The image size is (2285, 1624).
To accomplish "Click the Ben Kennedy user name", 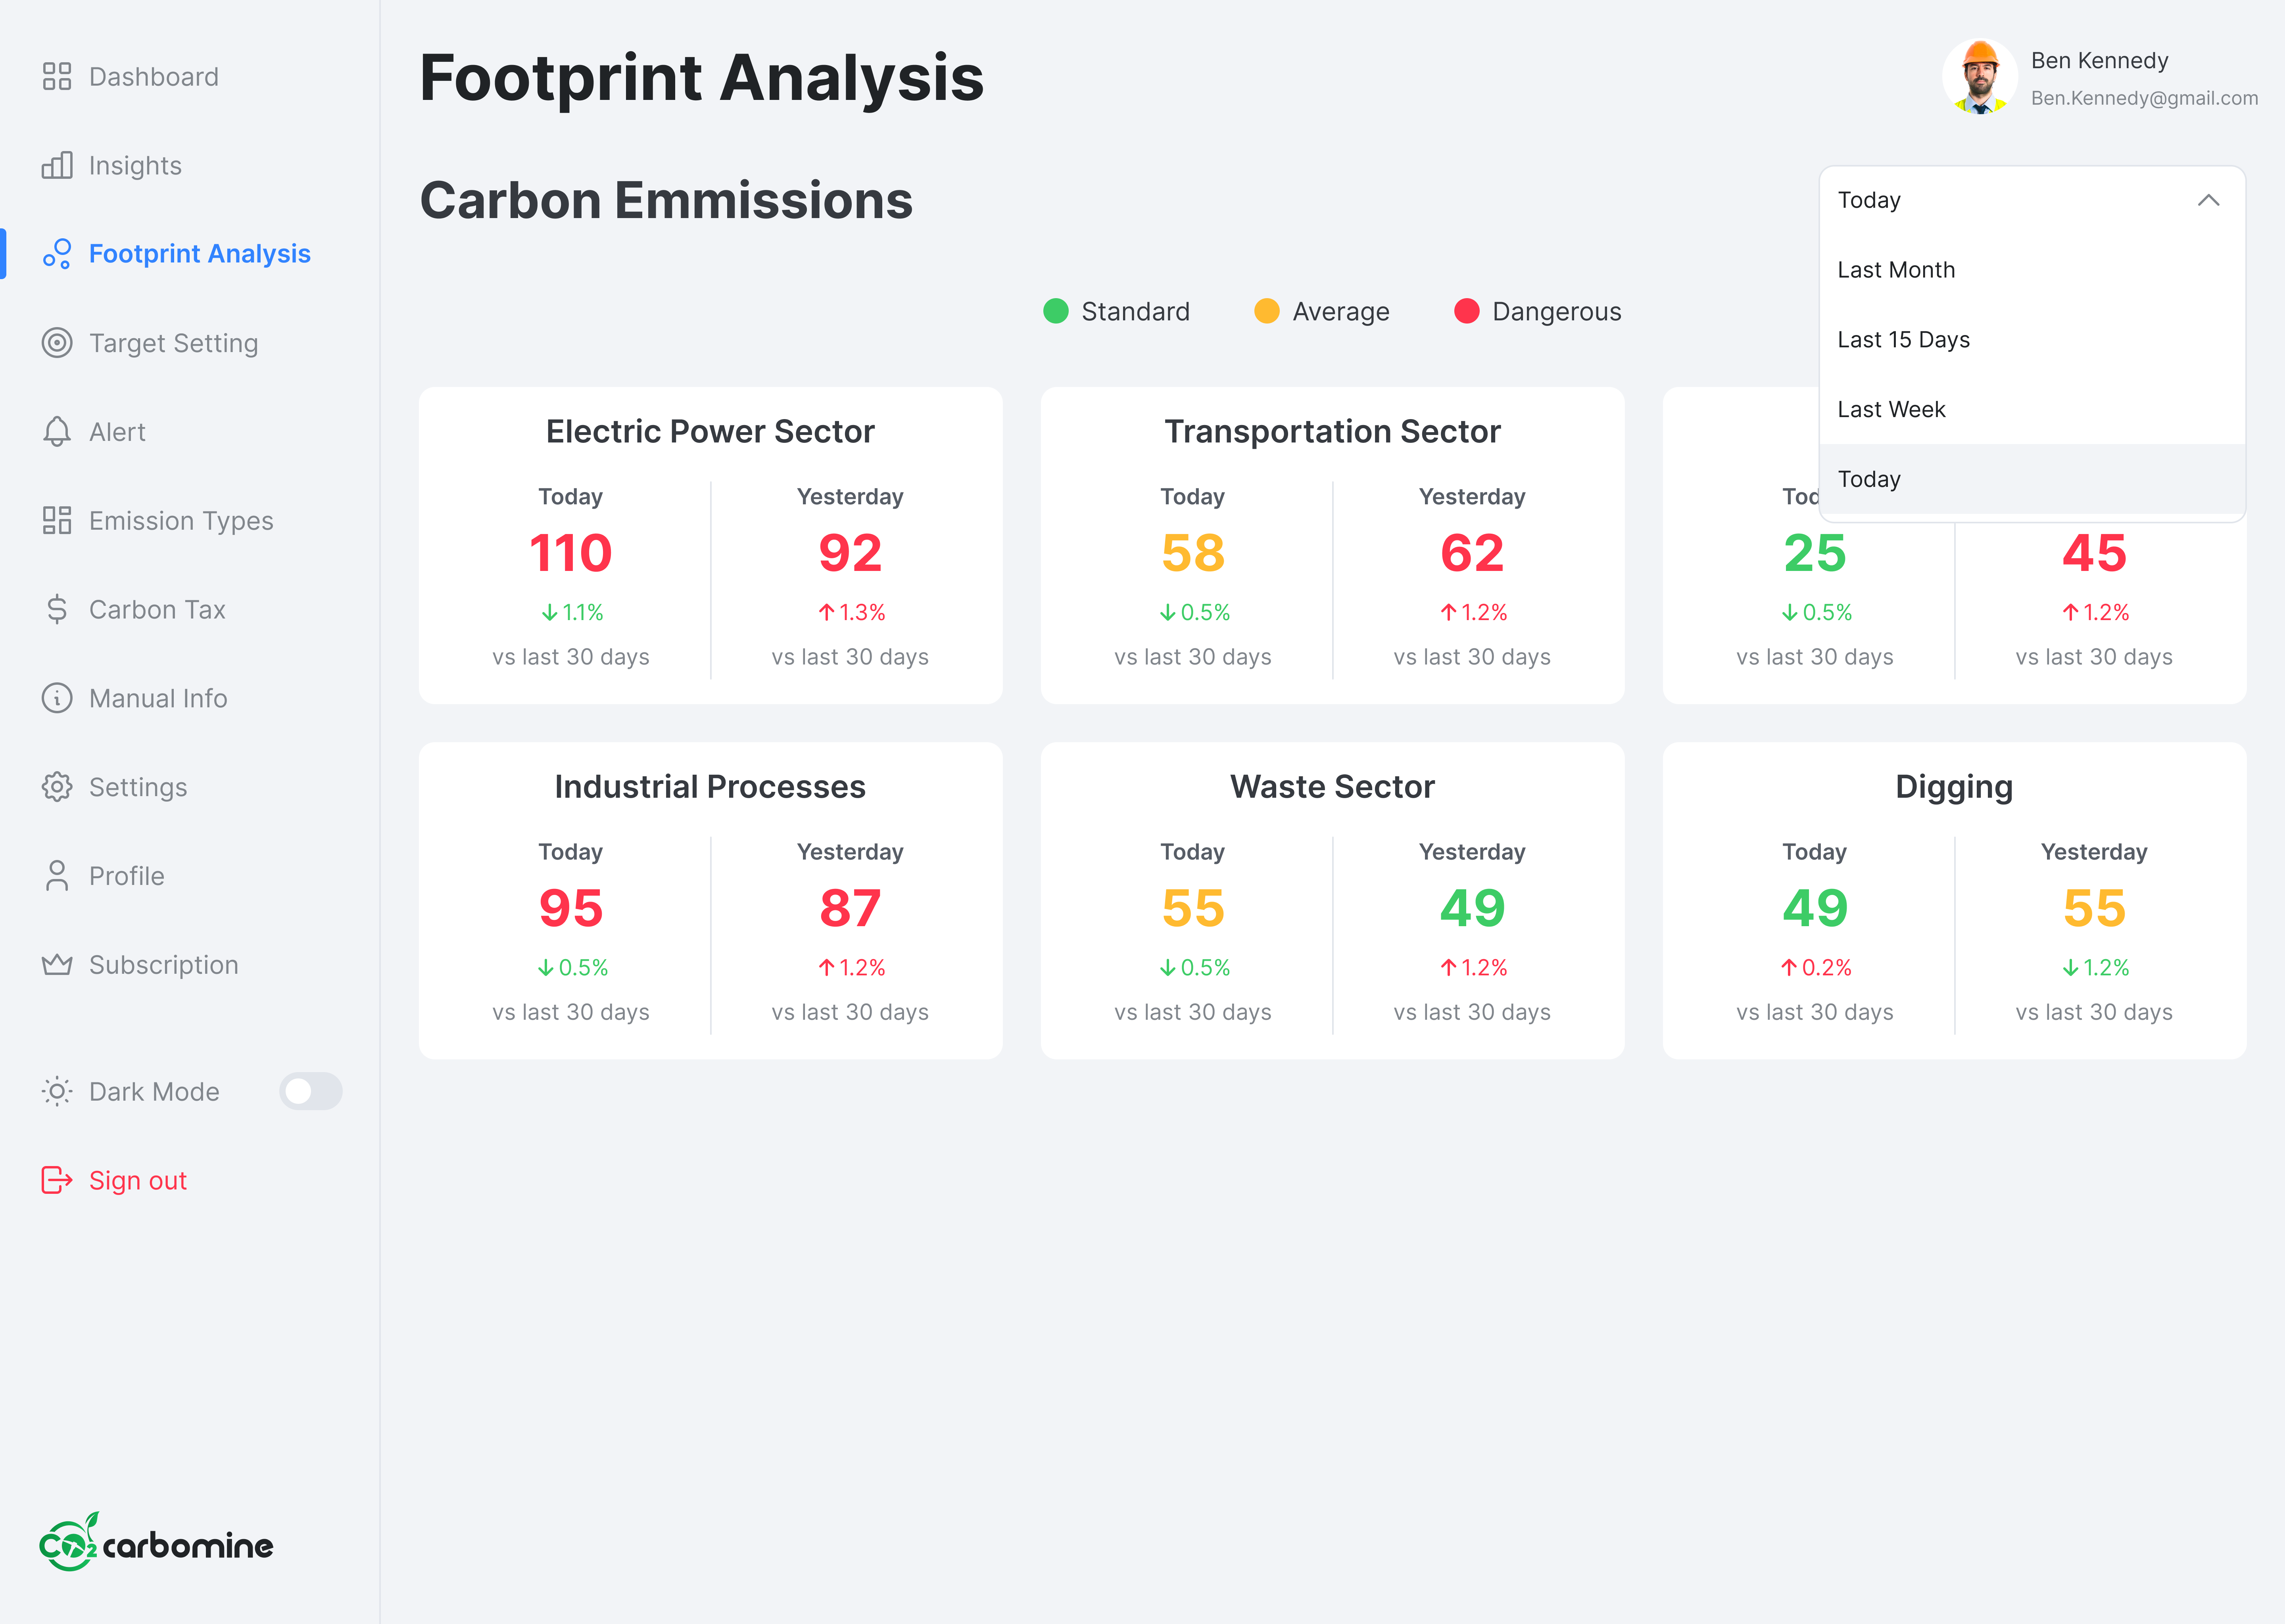I will 2099,61.
